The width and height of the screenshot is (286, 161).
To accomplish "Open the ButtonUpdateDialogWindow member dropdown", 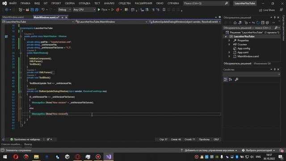I will (185, 22).
